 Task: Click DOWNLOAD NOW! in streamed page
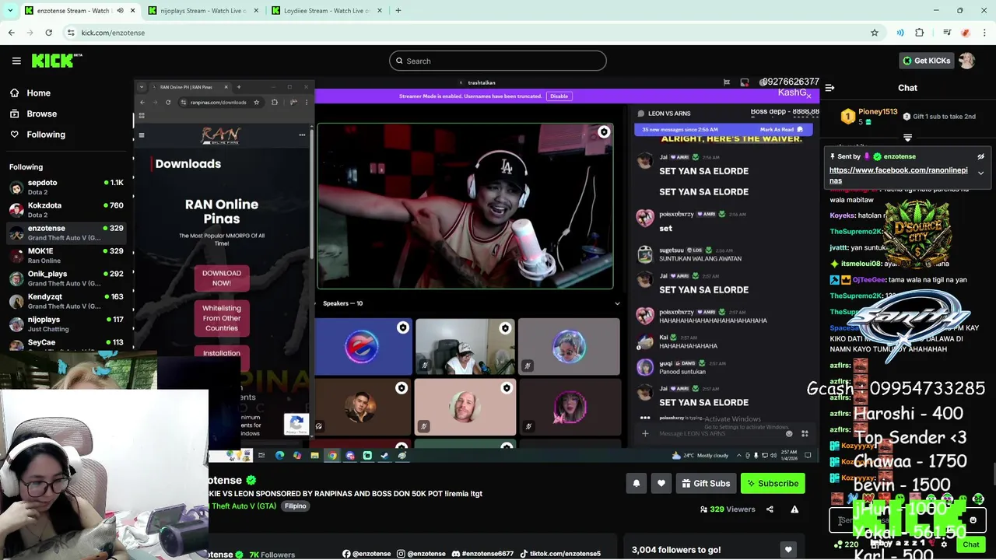[222, 278]
